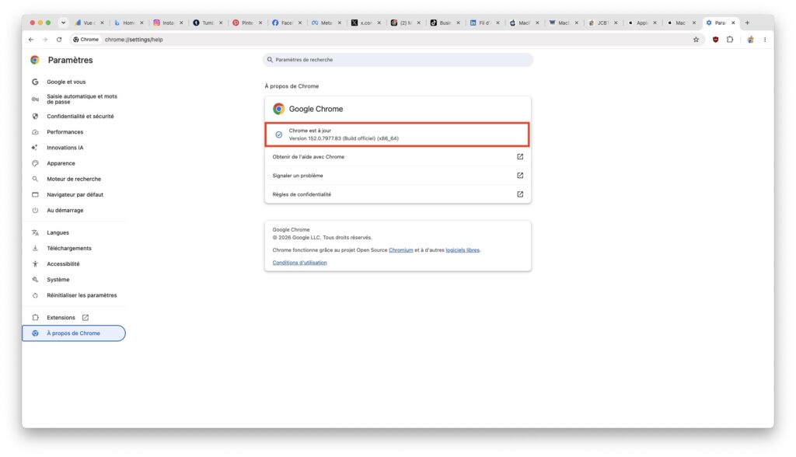
Task: Click the Chrome est à jour checkmark icon
Action: coord(279,135)
